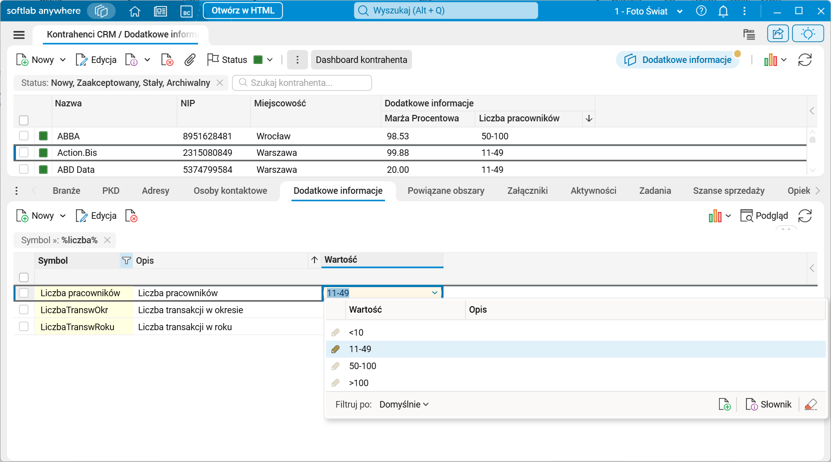Screen dimensions: 831x462
Task: Expand the top chart dropdown arrow
Action: [x=783, y=60]
